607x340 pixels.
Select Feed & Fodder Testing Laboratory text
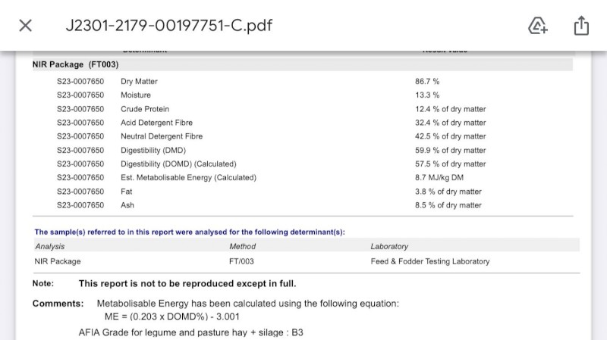point(430,261)
